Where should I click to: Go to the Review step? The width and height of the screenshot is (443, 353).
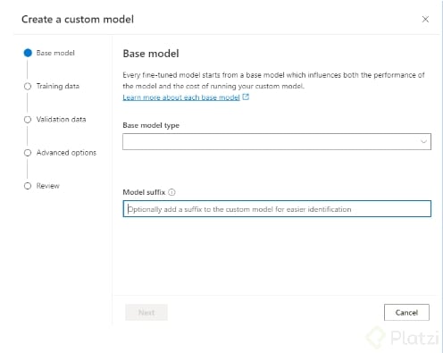click(48, 186)
